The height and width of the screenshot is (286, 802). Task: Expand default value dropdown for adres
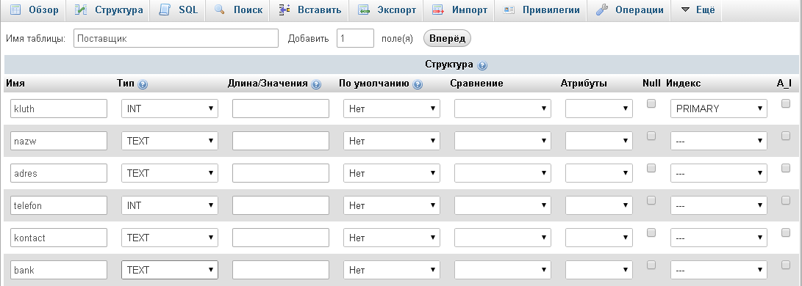(x=392, y=173)
